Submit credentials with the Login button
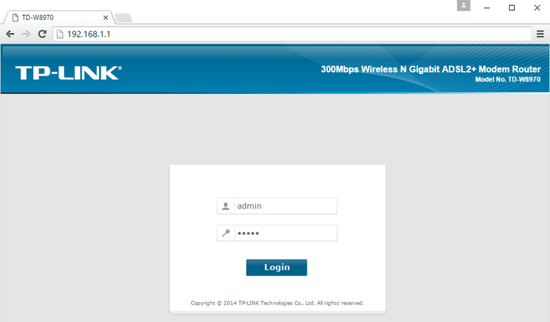Image resolution: width=550 pixels, height=322 pixels. (x=276, y=267)
